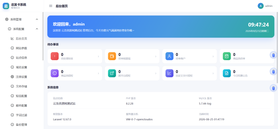
Task: Click the orange 待审核提现 wallet icon
Action: [x=112, y=56]
